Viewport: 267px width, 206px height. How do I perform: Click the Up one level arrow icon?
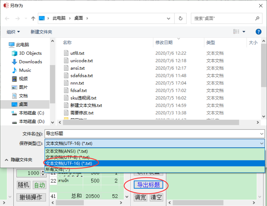33,18
